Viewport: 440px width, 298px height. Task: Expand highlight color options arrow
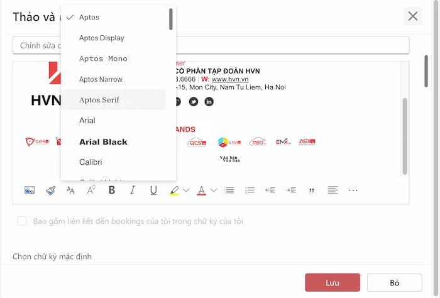tap(186, 190)
